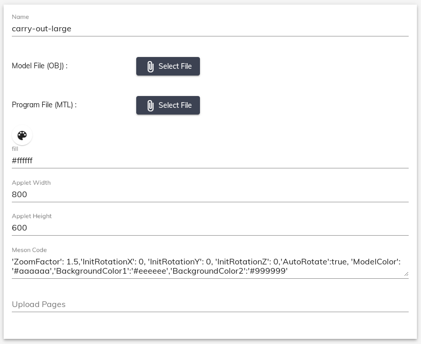
Task: Open the color palette picker icon
Action: (x=22, y=136)
